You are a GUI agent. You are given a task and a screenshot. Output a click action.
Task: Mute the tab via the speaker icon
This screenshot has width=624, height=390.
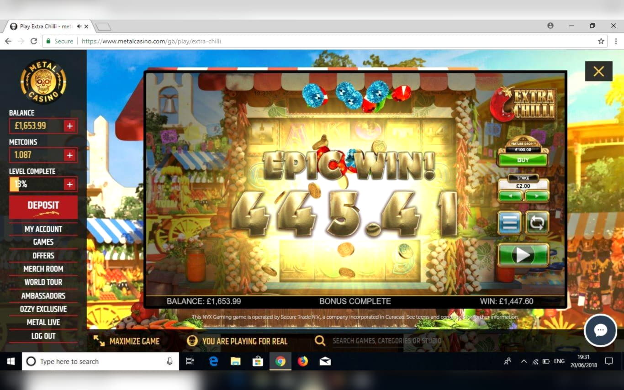79,26
